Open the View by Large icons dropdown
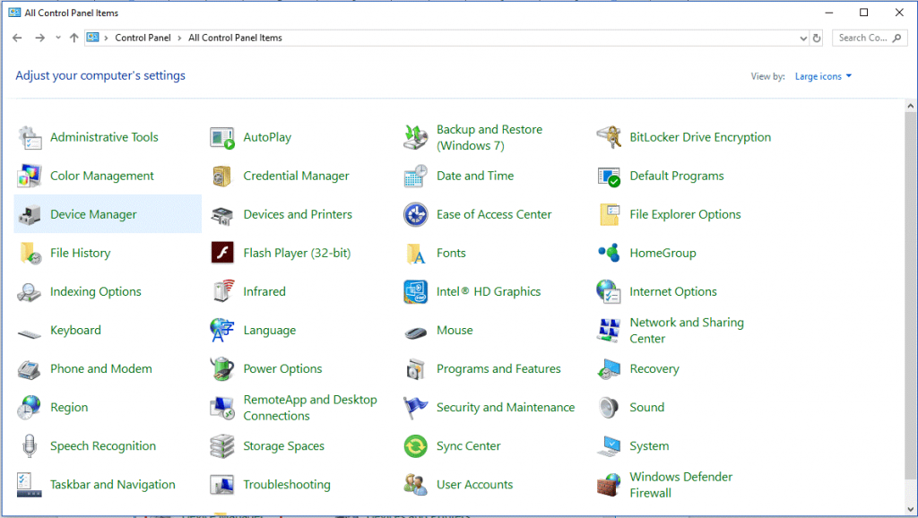This screenshot has width=918, height=518. (823, 76)
